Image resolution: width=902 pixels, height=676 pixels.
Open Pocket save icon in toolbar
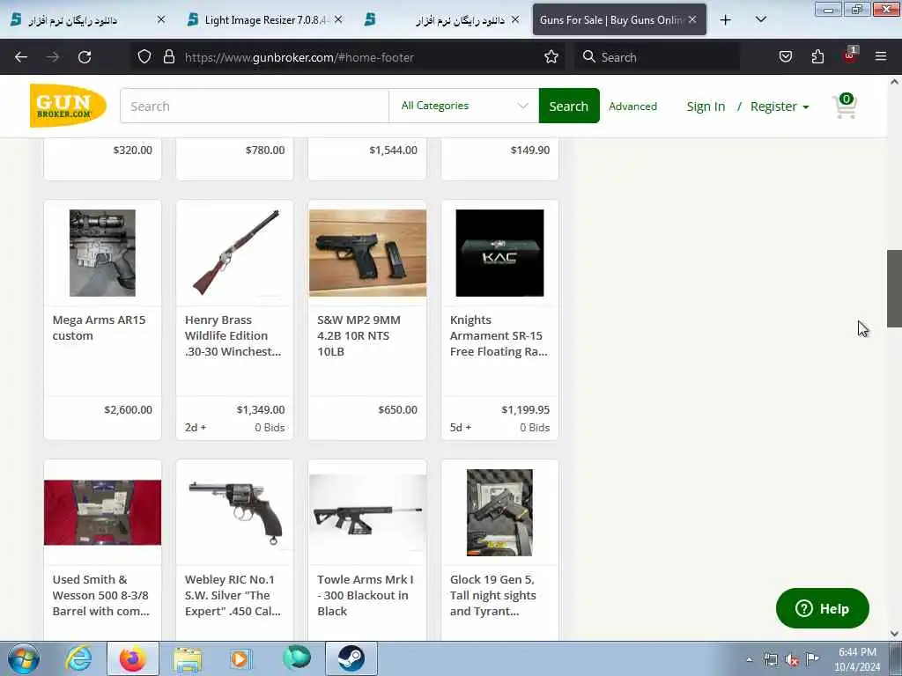click(785, 56)
